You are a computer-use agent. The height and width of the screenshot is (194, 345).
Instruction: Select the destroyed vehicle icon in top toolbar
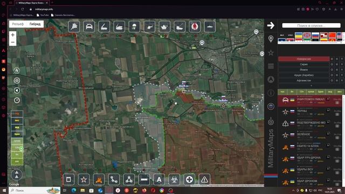89,26
